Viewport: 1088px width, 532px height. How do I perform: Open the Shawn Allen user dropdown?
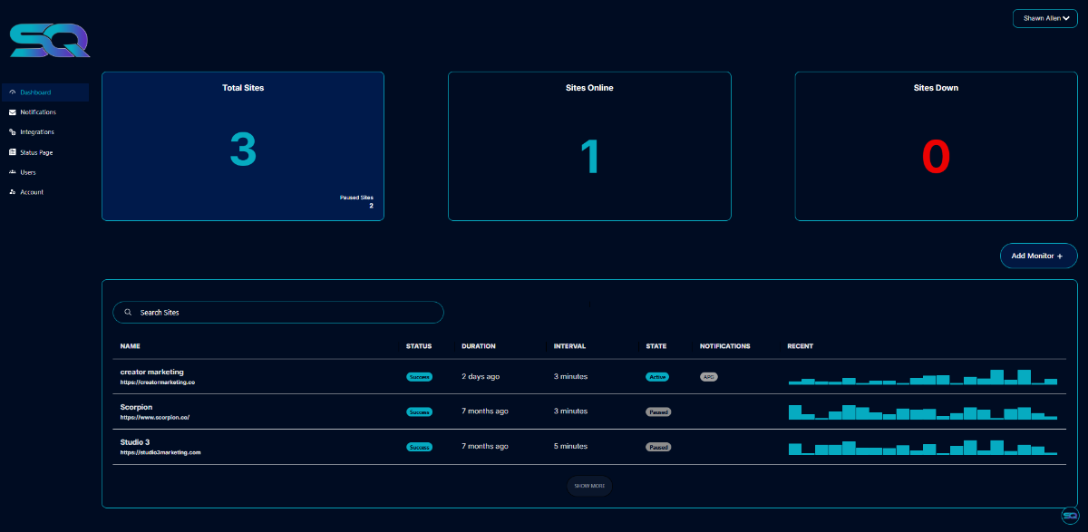pos(1044,18)
